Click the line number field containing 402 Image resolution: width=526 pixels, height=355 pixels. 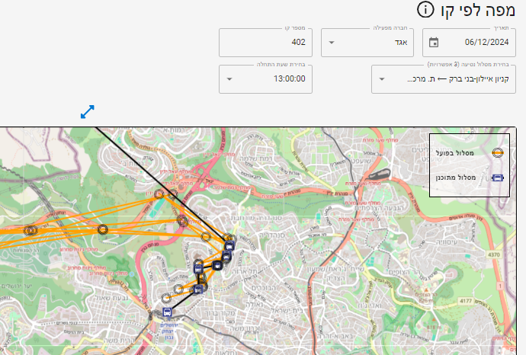(x=266, y=43)
